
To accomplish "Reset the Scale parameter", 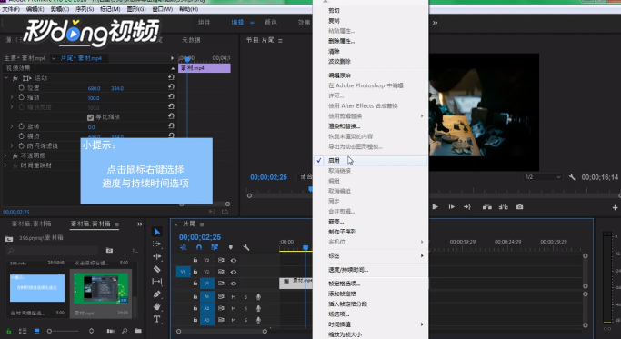I will tap(171, 97).
